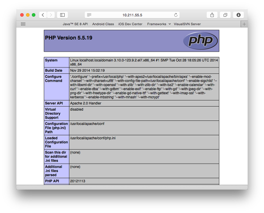Click the Scan this dir label
264x213 pixels.
[x=56, y=157]
